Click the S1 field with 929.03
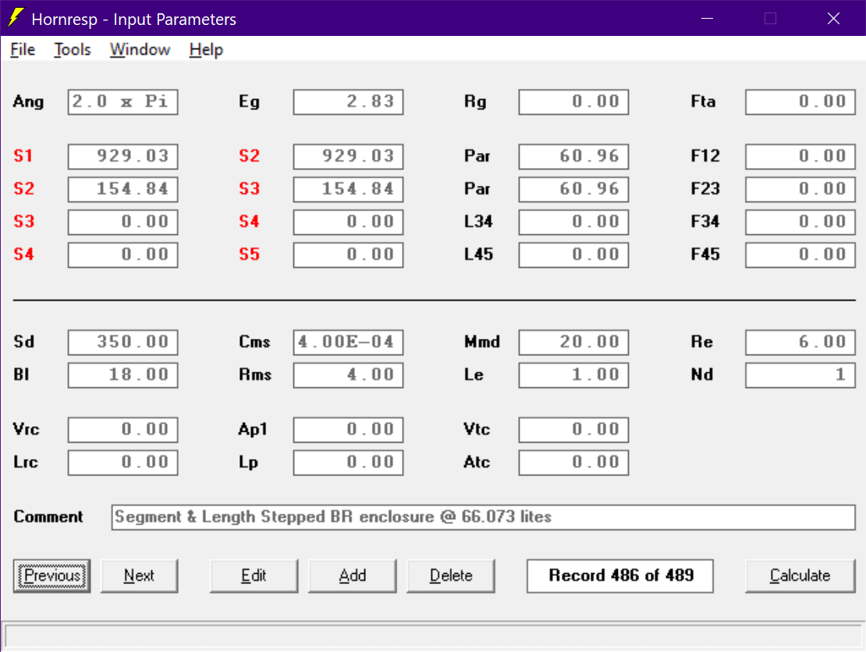The height and width of the screenshot is (652, 866). tap(123, 156)
